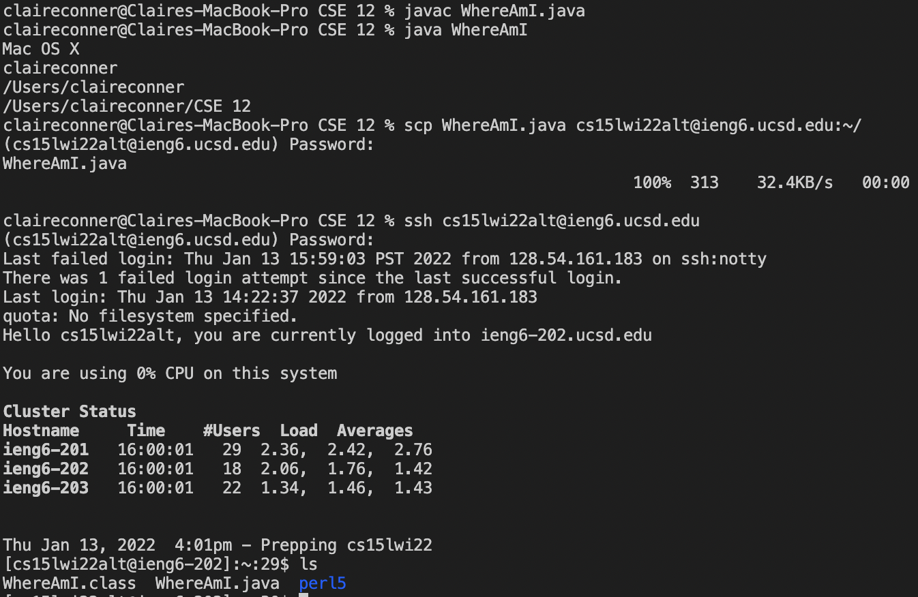Click the 'You are using 0% CPU' line
Viewport: 918px width, 597px height.
[x=170, y=373]
